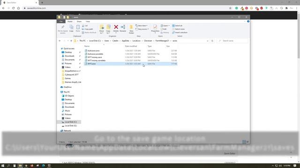
Task: Switch to large icons view
Action: click(247, 142)
